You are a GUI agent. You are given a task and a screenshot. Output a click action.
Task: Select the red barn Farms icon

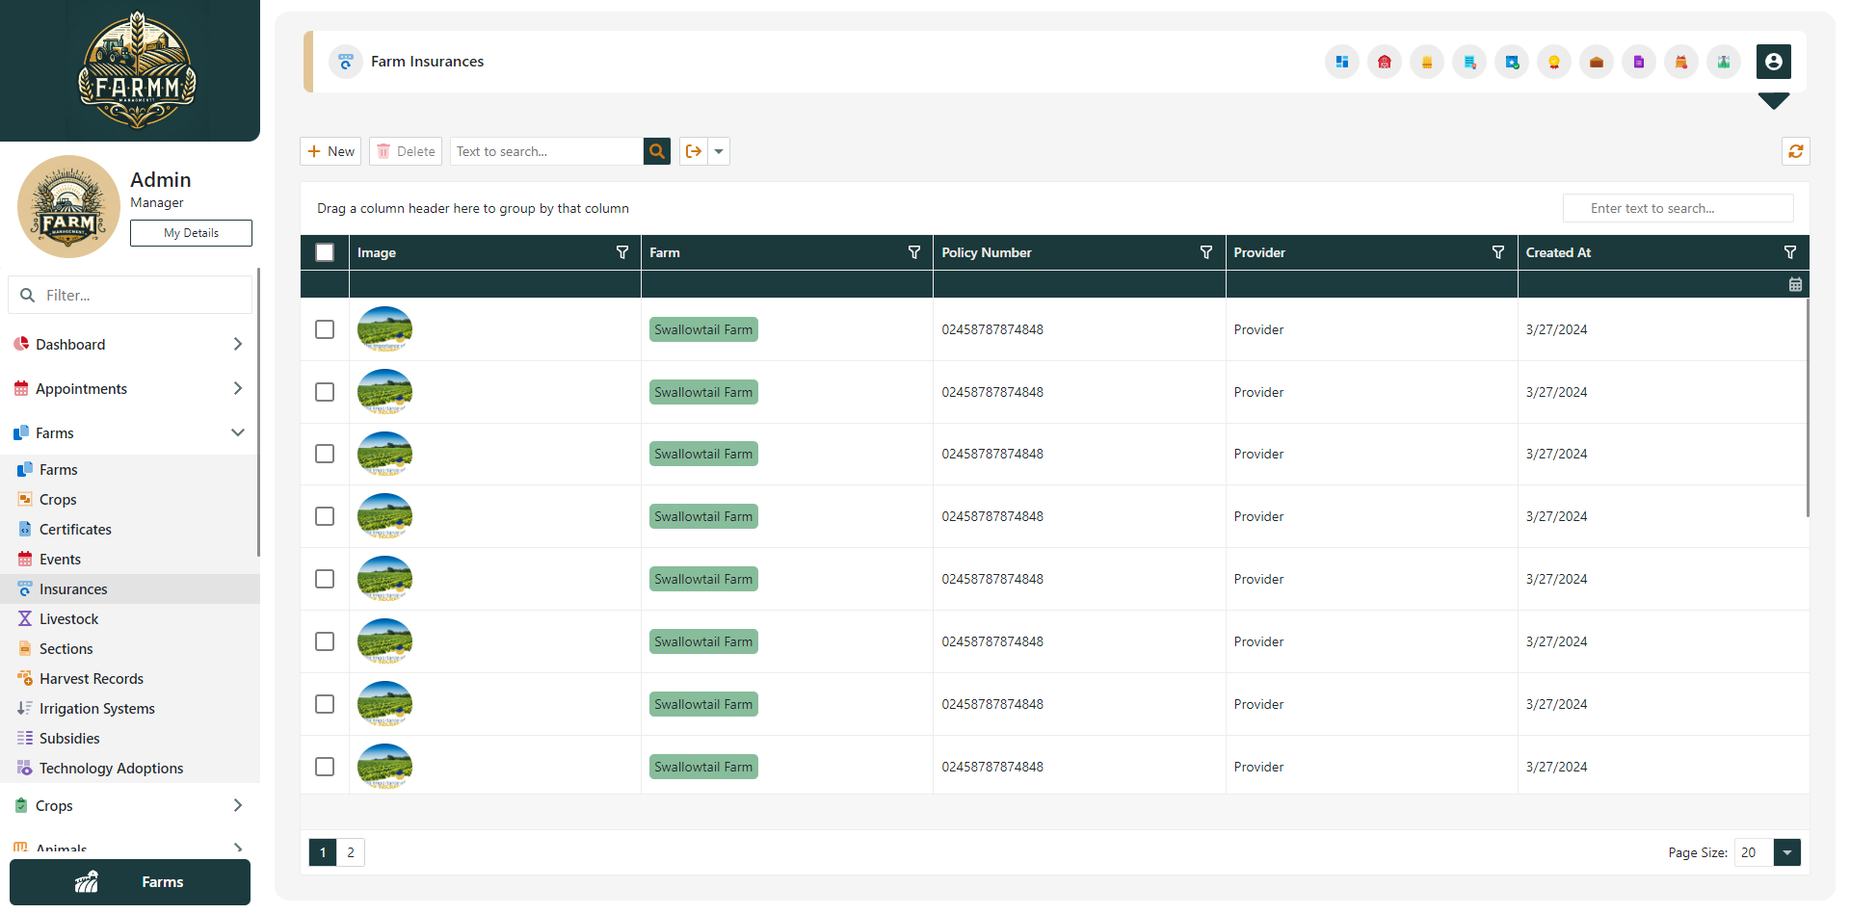[x=1385, y=62]
